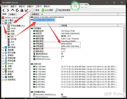Expand the 计算机 tree node
127x99 pixels.
[3, 20]
